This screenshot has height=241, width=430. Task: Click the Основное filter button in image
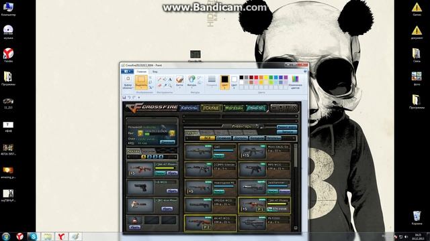(x=224, y=139)
